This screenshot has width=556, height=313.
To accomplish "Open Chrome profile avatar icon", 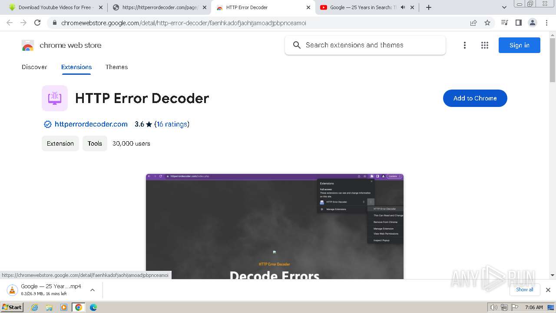I will [533, 23].
